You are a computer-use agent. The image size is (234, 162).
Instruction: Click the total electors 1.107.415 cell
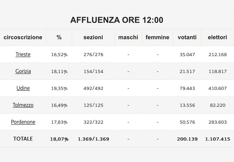217,139
